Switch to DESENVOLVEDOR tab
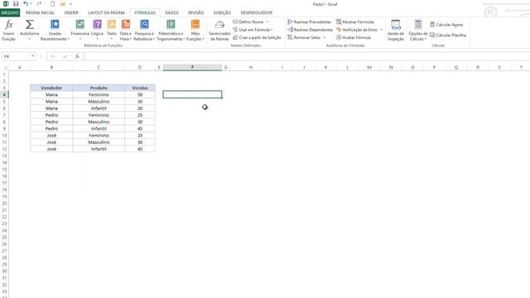 click(x=256, y=12)
